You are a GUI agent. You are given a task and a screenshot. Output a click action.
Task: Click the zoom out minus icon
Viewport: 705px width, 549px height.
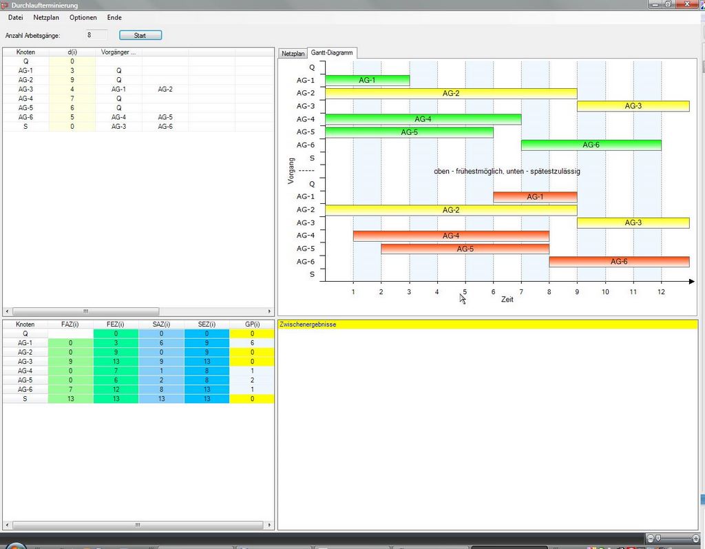tap(651, 537)
